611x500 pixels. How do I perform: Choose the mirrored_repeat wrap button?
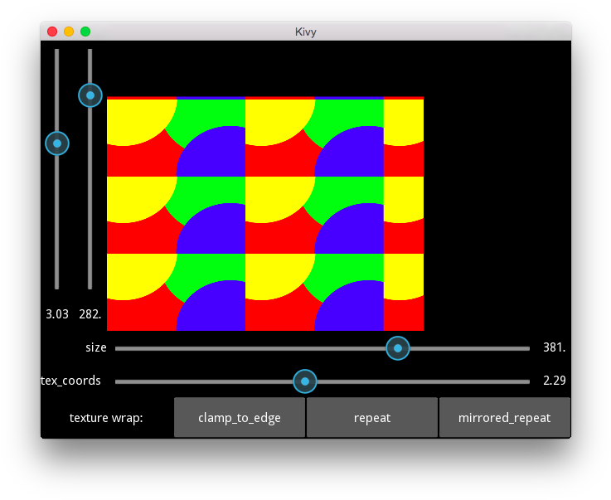[x=505, y=417]
